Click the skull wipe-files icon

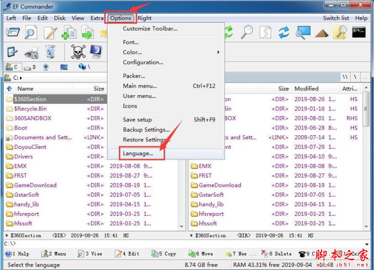click(77, 52)
